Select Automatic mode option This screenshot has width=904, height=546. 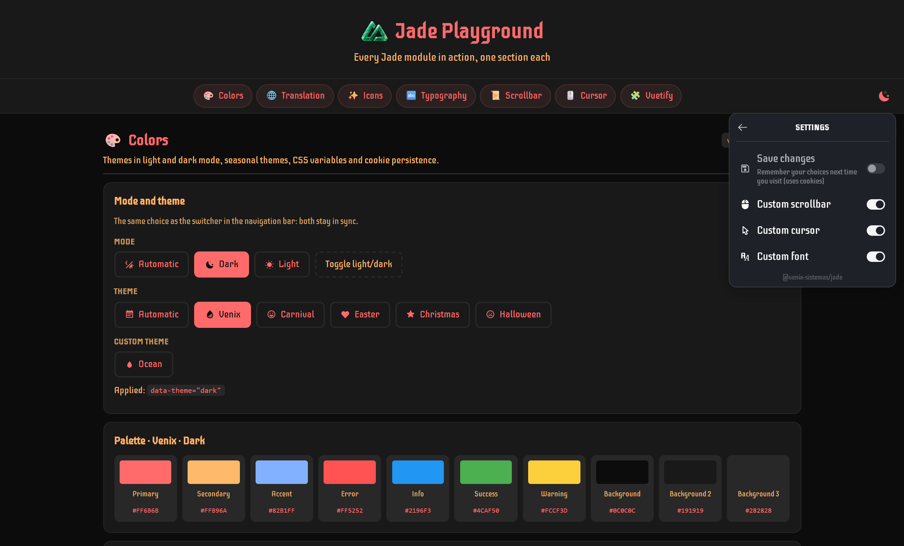tap(152, 265)
